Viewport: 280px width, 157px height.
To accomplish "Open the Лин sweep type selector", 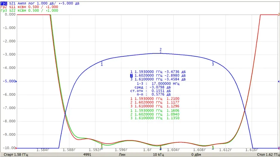I will pyautogui.click(x=122, y=155).
